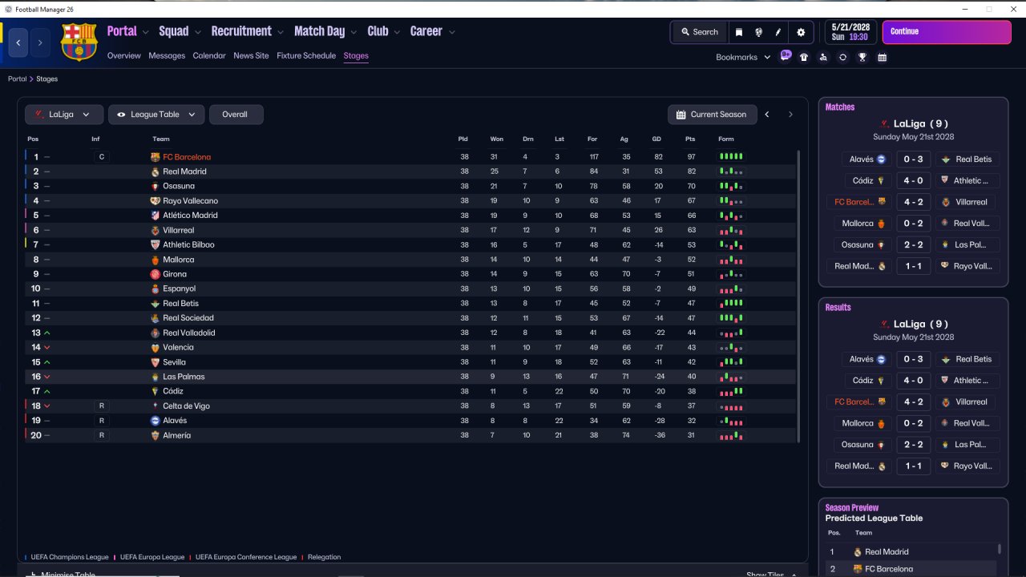Open the Calendar tab
The height and width of the screenshot is (577, 1026).
tap(209, 56)
